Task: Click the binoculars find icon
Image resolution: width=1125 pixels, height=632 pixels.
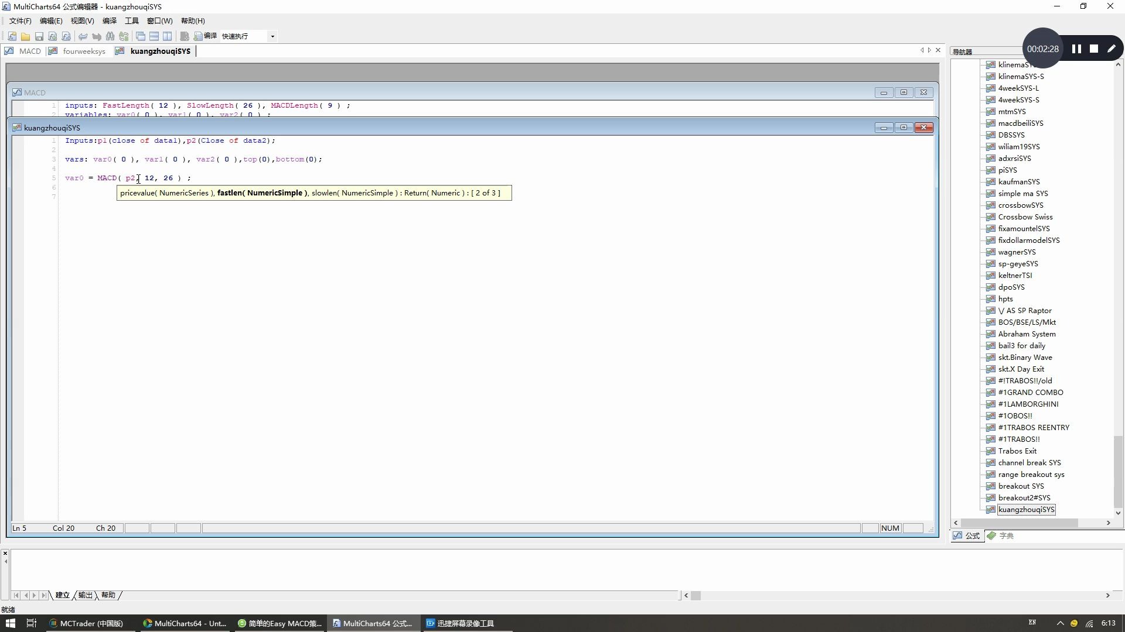Action: 110,36
